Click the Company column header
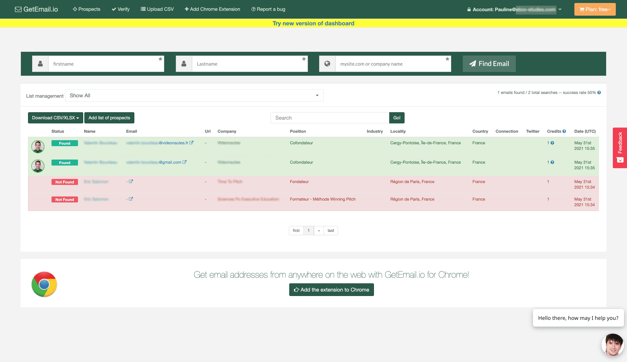The width and height of the screenshot is (627, 362). coord(227,131)
